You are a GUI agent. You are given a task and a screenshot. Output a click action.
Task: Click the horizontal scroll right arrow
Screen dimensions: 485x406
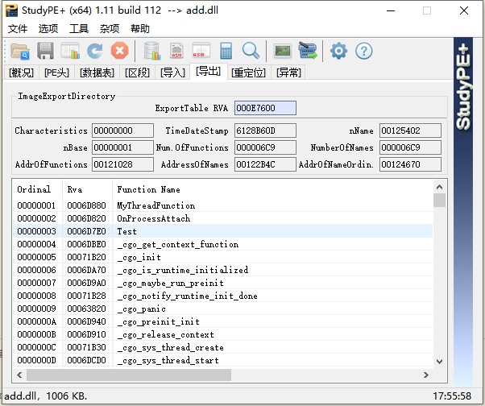426,375
